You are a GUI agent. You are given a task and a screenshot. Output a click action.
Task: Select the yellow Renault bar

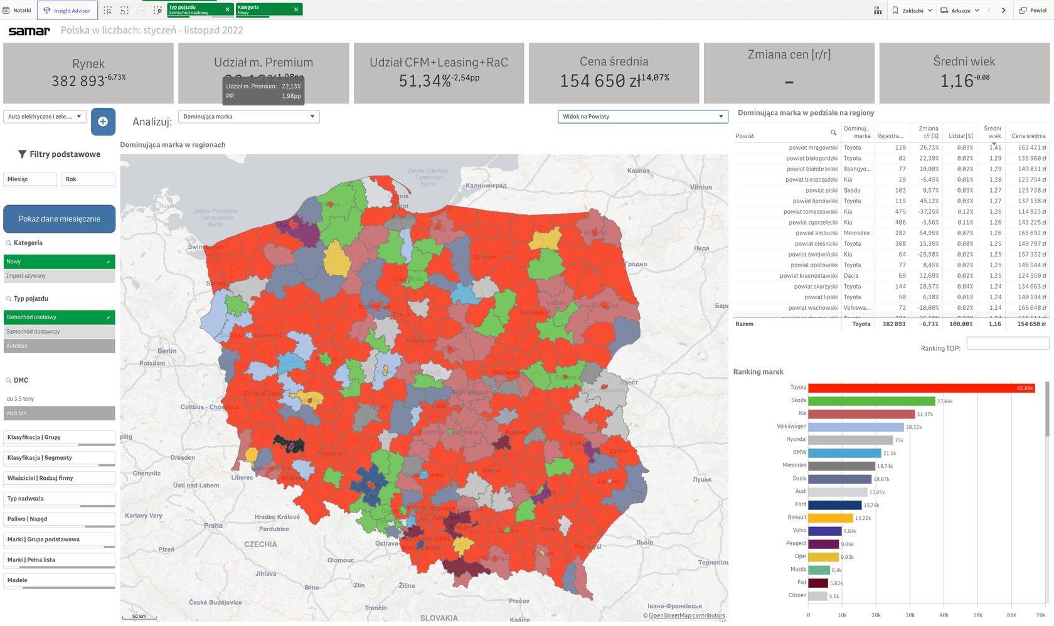tap(831, 518)
